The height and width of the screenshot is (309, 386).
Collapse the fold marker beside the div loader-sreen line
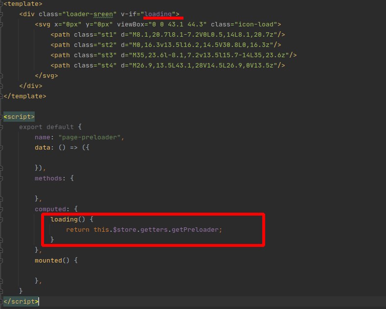coord(1,14)
